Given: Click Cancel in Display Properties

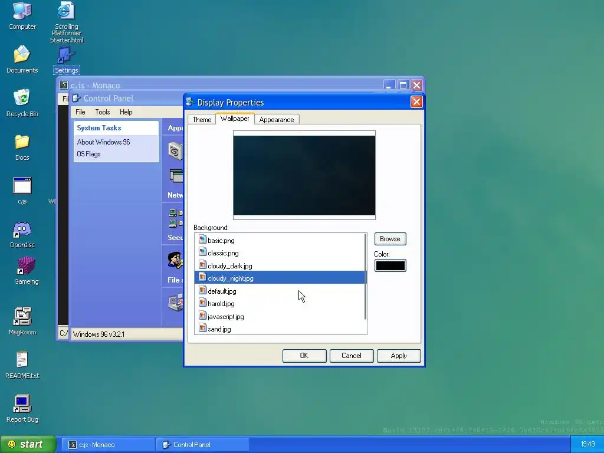Looking at the screenshot, I should pos(352,356).
